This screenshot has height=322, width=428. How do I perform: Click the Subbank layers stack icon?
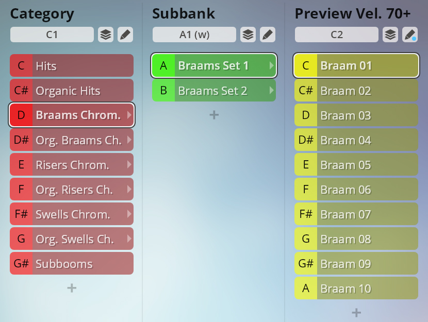[248, 35]
